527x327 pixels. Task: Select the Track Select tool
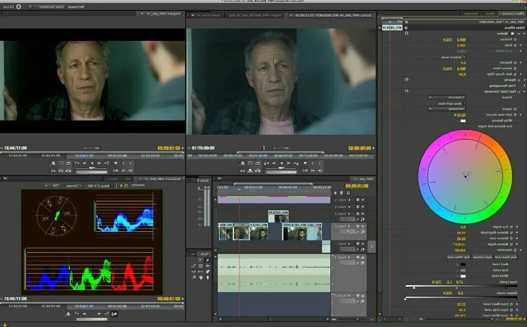[201, 260]
